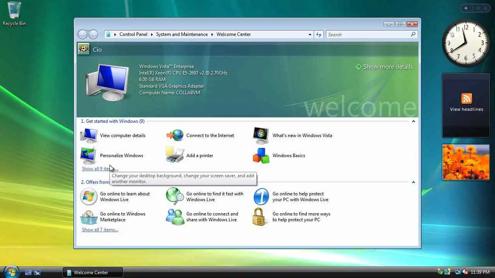
Task: Open Go online to learn about Windows Live
Action: click(x=125, y=197)
